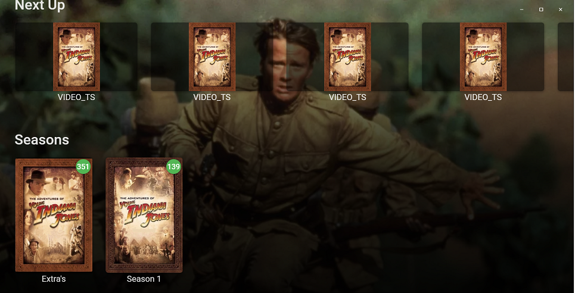The height and width of the screenshot is (293, 575).
Task: Close the application window
Action: pyautogui.click(x=560, y=10)
